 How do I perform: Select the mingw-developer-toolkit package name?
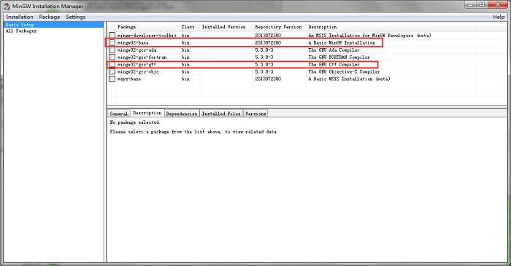[147, 35]
